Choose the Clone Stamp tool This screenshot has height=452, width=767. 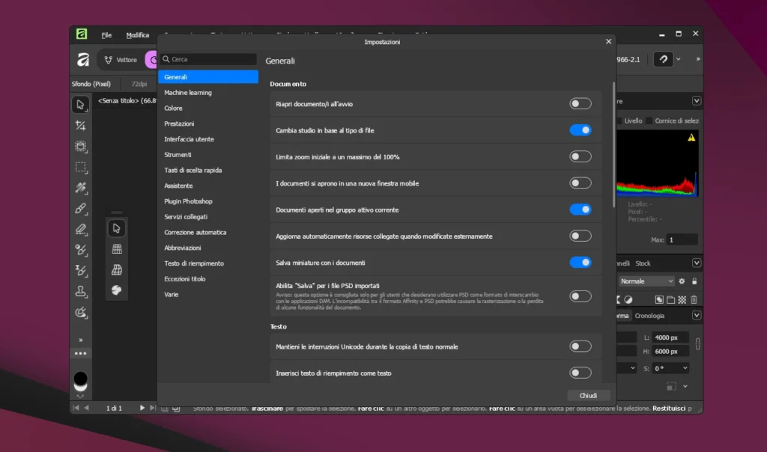[80, 291]
